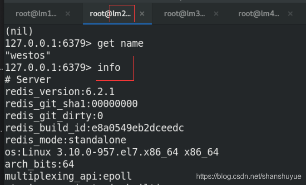The height and width of the screenshot is (185, 306).
Task: Click the multiplexing_api:epoll line
Action: pos(68,176)
